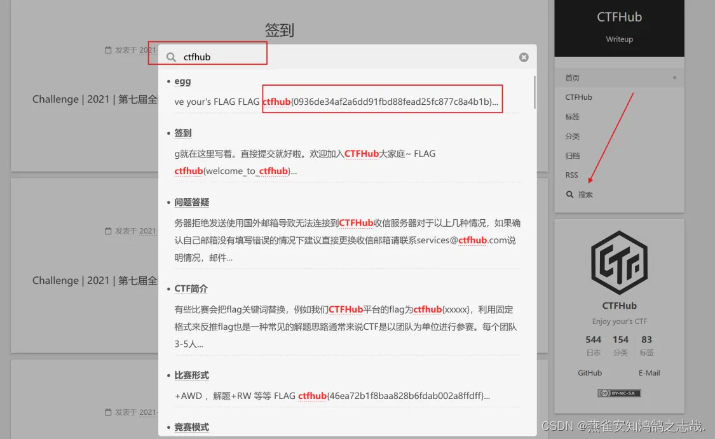
Task: Click the calendar icon beside the bottom post date
Action: [108, 412]
